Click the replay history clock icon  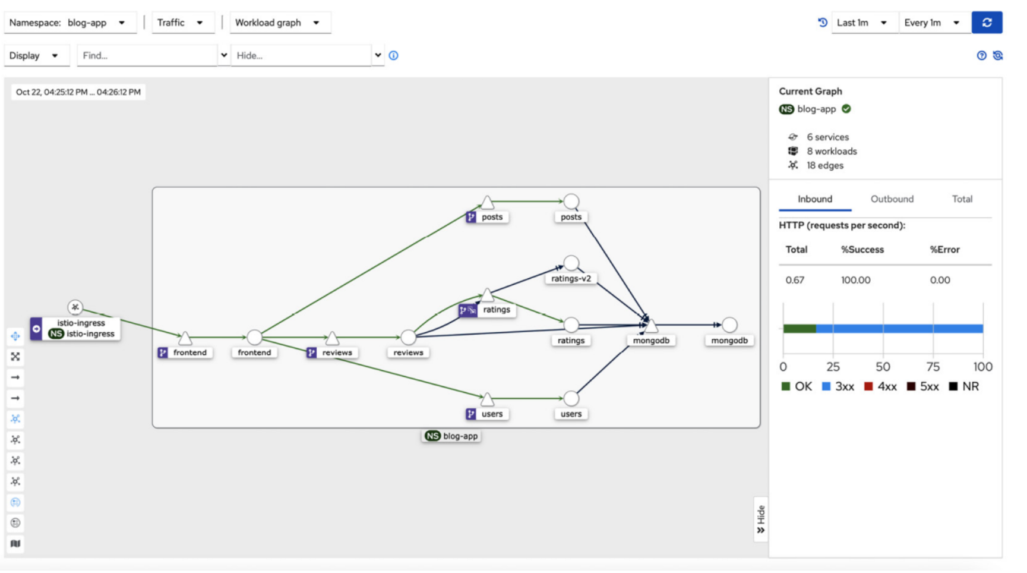coord(822,23)
